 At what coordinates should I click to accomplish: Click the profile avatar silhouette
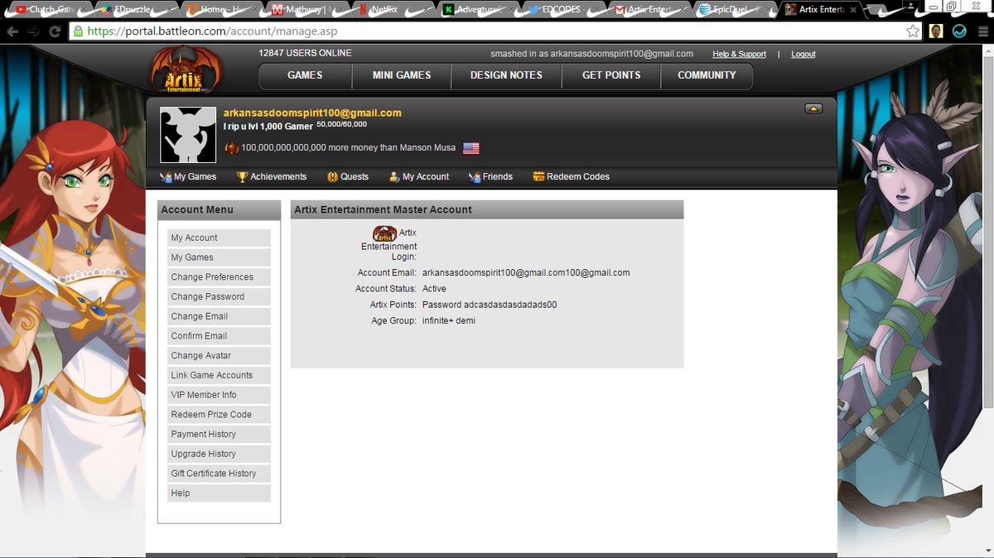(187, 135)
